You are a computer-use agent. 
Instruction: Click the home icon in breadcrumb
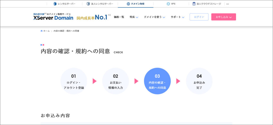(x=41, y=31)
